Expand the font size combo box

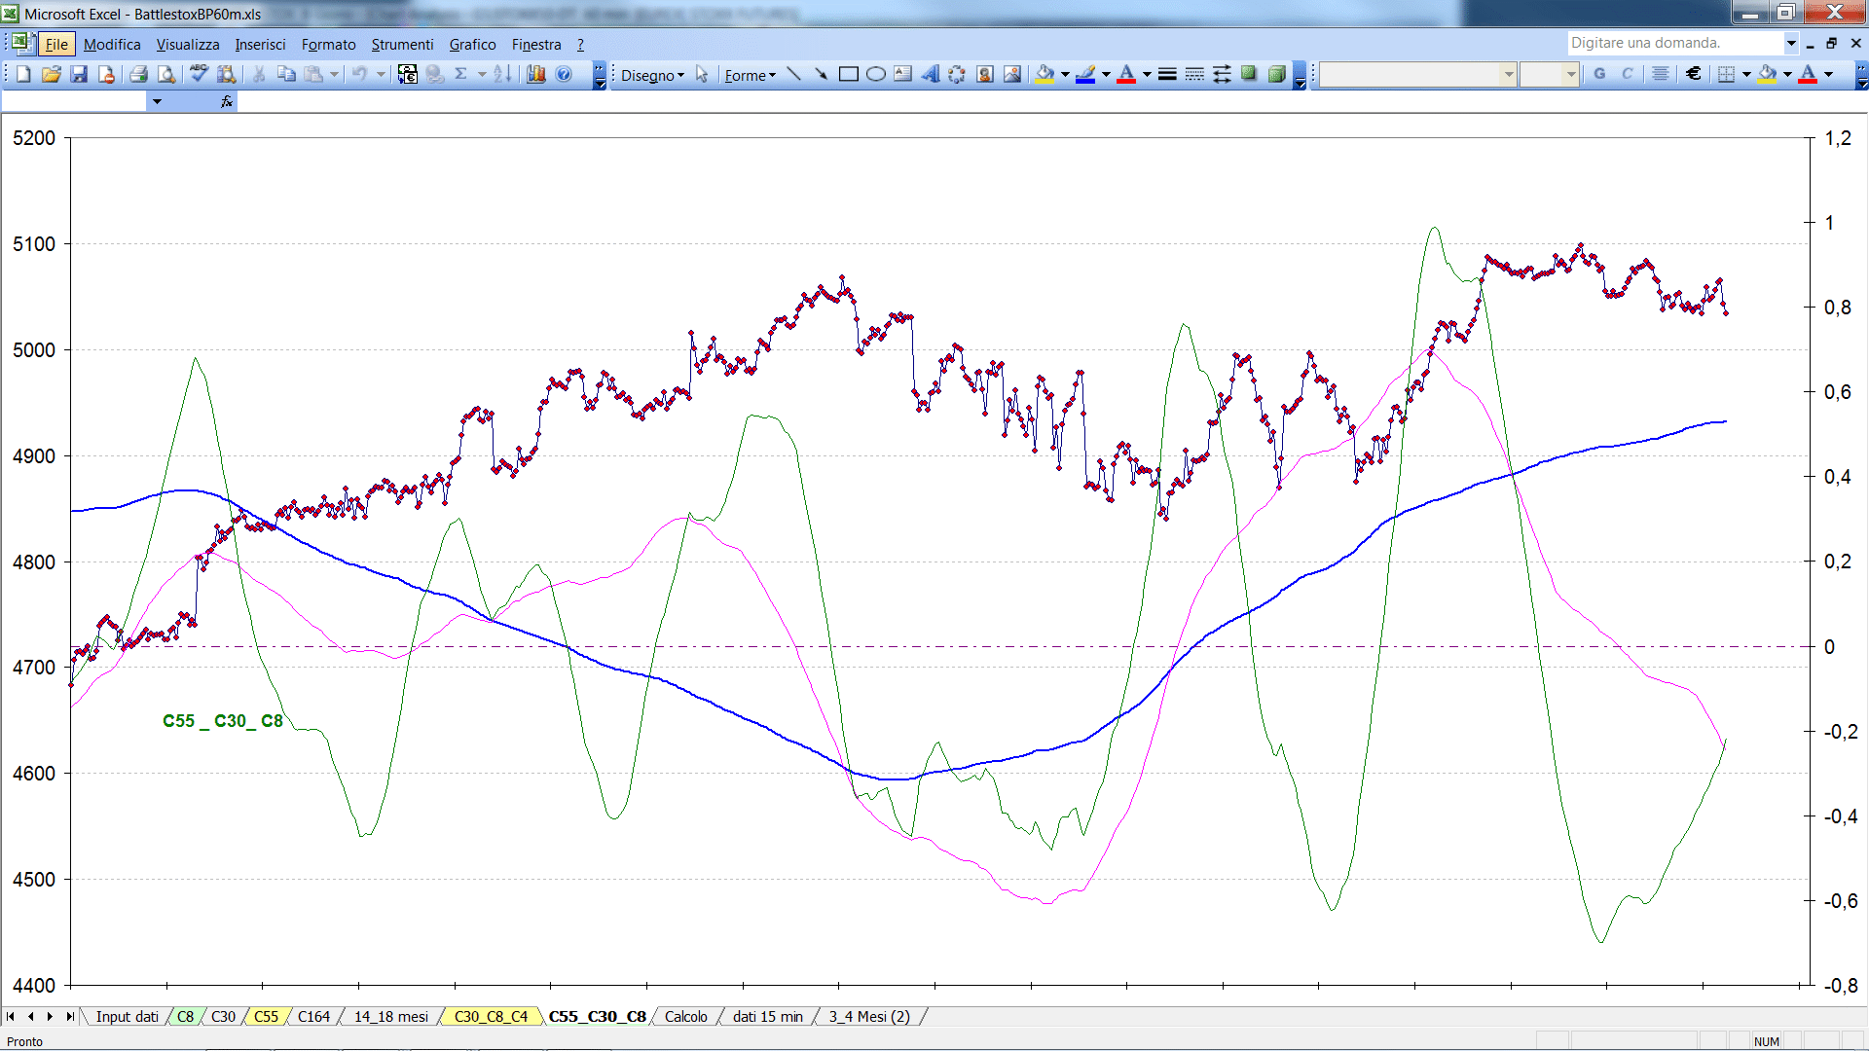pyautogui.click(x=1570, y=74)
